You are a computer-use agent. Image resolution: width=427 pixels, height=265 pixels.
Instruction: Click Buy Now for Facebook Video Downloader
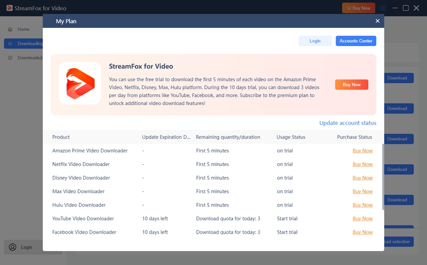coord(362,232)
